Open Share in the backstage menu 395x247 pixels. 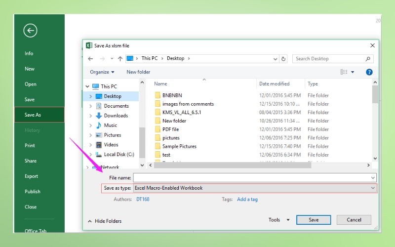coord(31,161)
